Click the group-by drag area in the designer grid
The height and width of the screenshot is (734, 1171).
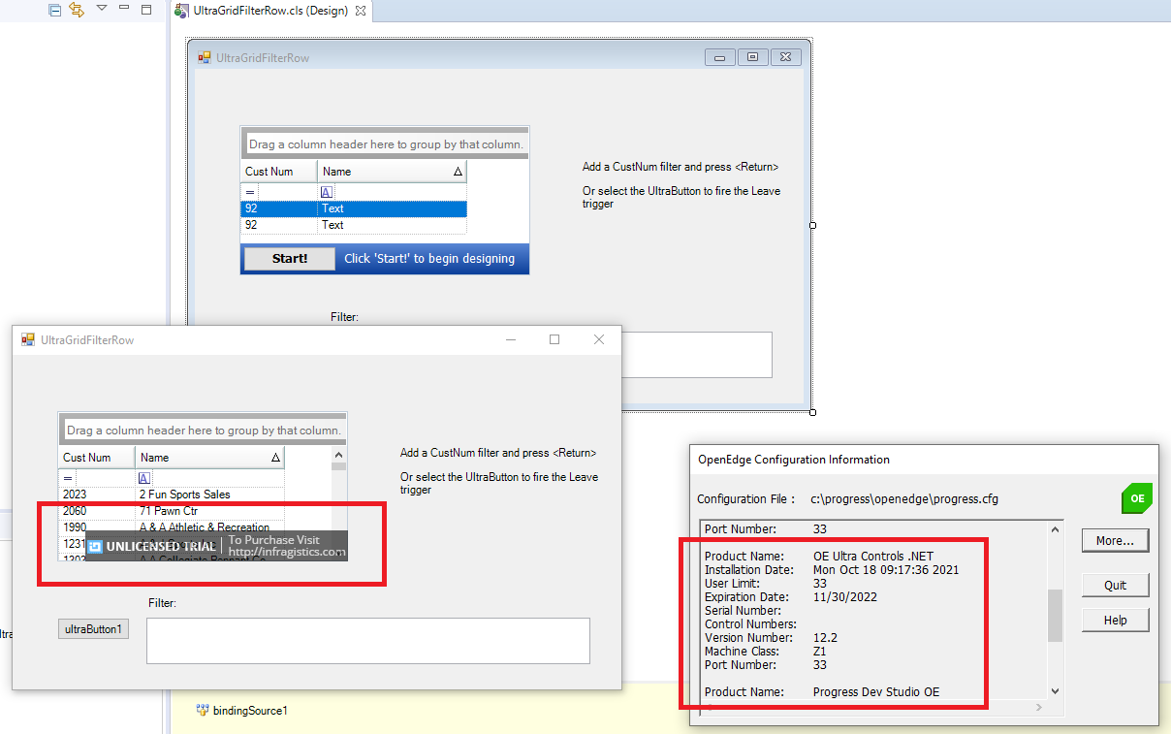tap(386, 144)
